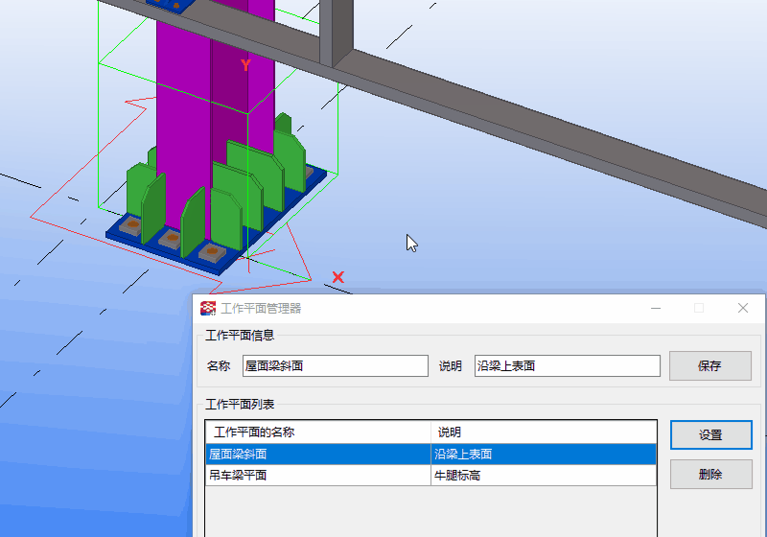Image resolution: width=767 pixels, height=537 pixels.
Task: Click the 工作平面的名称 column header
Action: coord(318,432)
